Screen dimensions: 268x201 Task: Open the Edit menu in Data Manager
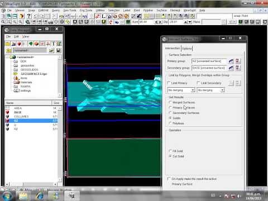pyautogui.click(x=16, y=36)
